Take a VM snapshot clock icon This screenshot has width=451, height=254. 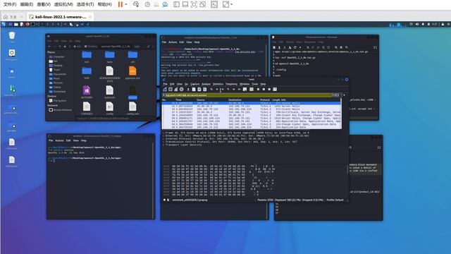pos(147,4)
